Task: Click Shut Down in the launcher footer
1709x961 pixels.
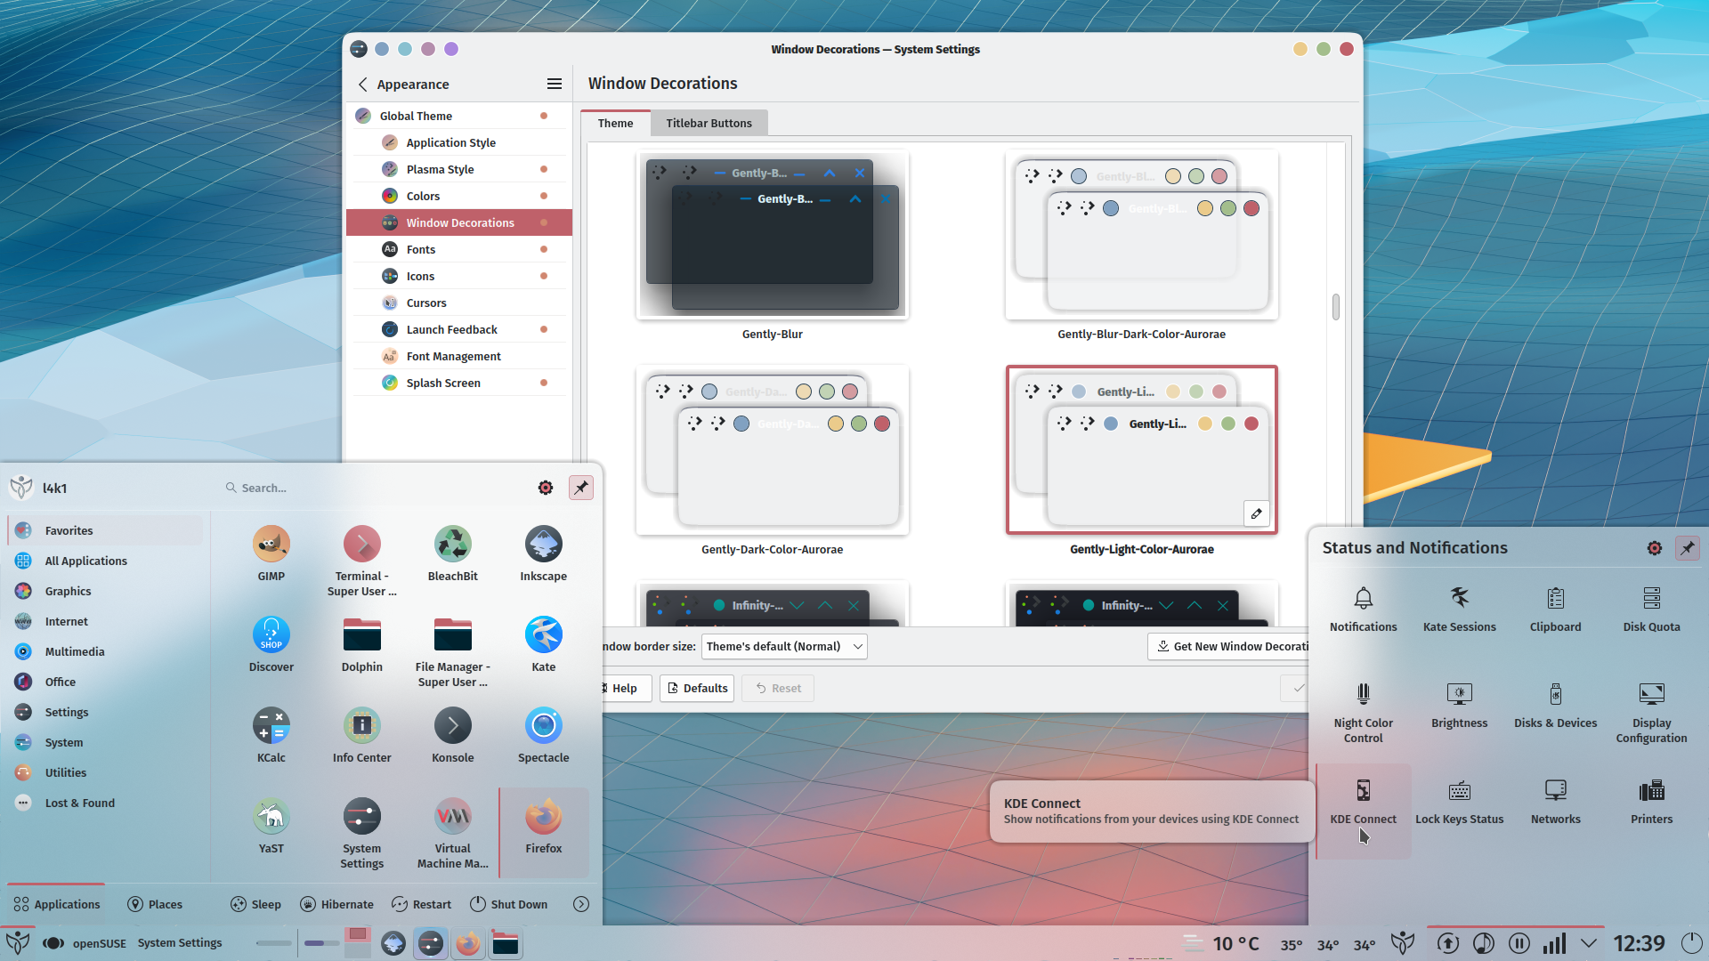Action: click(x=508, y=904)
